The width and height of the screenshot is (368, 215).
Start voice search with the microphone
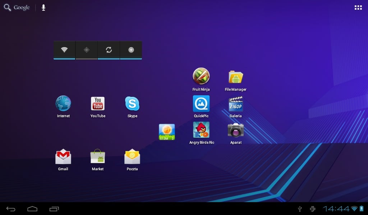(x=43, y=8)
